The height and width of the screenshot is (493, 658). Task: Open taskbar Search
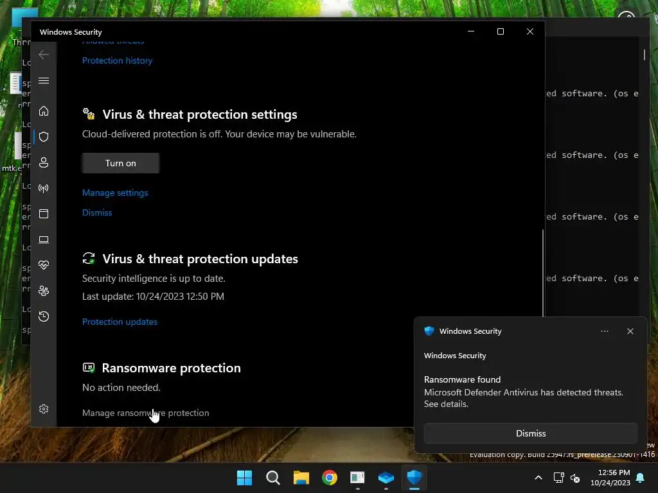tap(272, 478)
